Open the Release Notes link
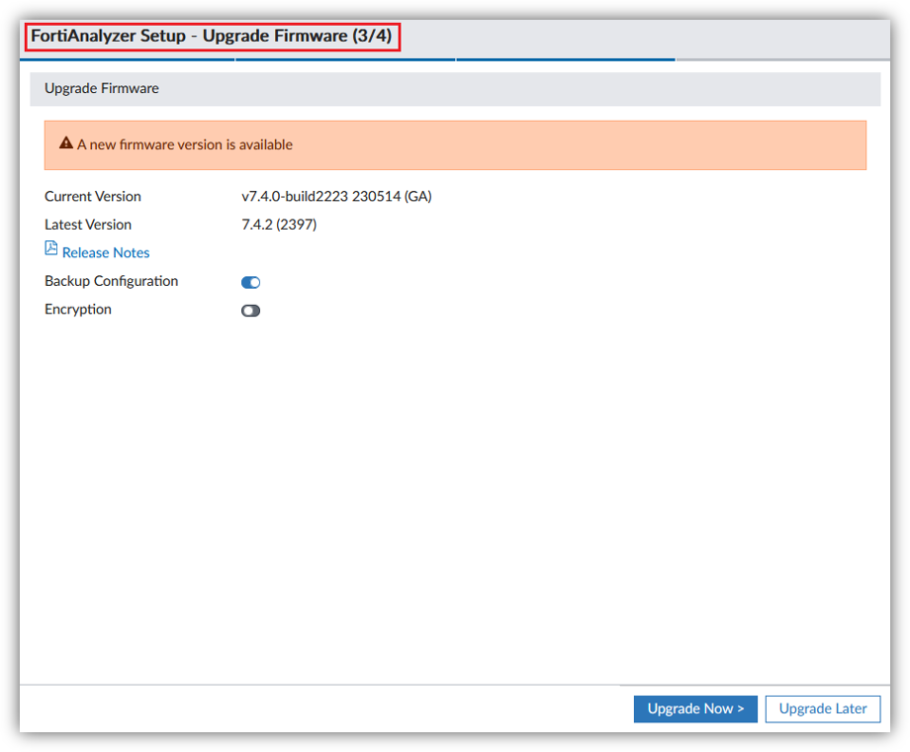This screenshot has width=910, height=752. coord(106,252)
